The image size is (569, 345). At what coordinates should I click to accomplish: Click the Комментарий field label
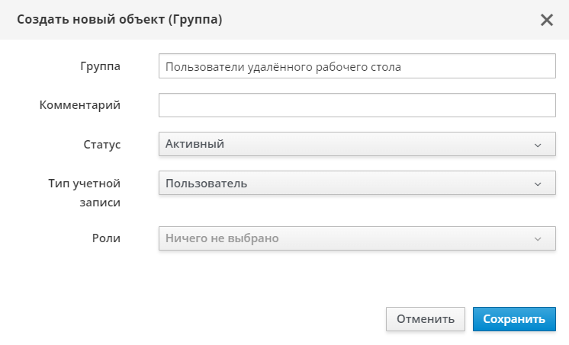80,105
